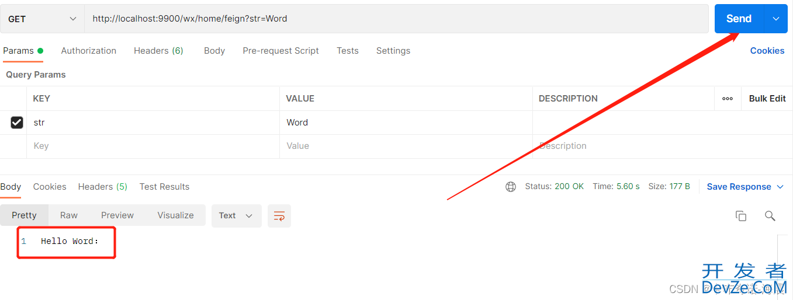This screenshot has height=300, width=793.
Task: Open the column options ellipsis
Action: click(x=728, y=99)
